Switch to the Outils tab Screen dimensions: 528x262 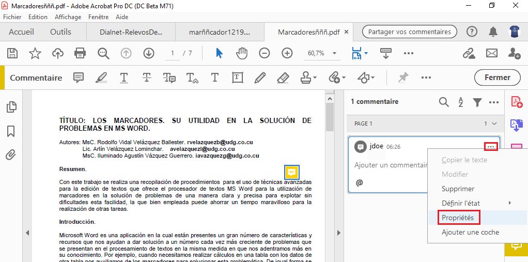tap(60, 32)
